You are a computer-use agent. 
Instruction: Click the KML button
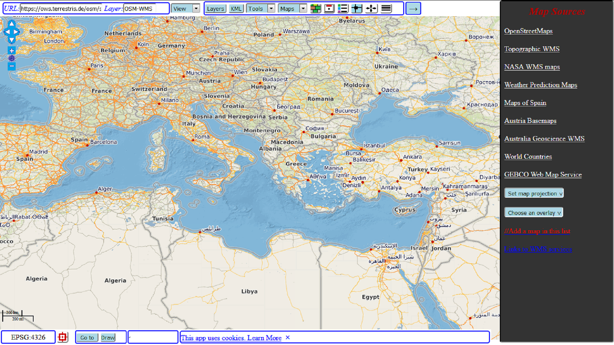(x=236, y=9)
